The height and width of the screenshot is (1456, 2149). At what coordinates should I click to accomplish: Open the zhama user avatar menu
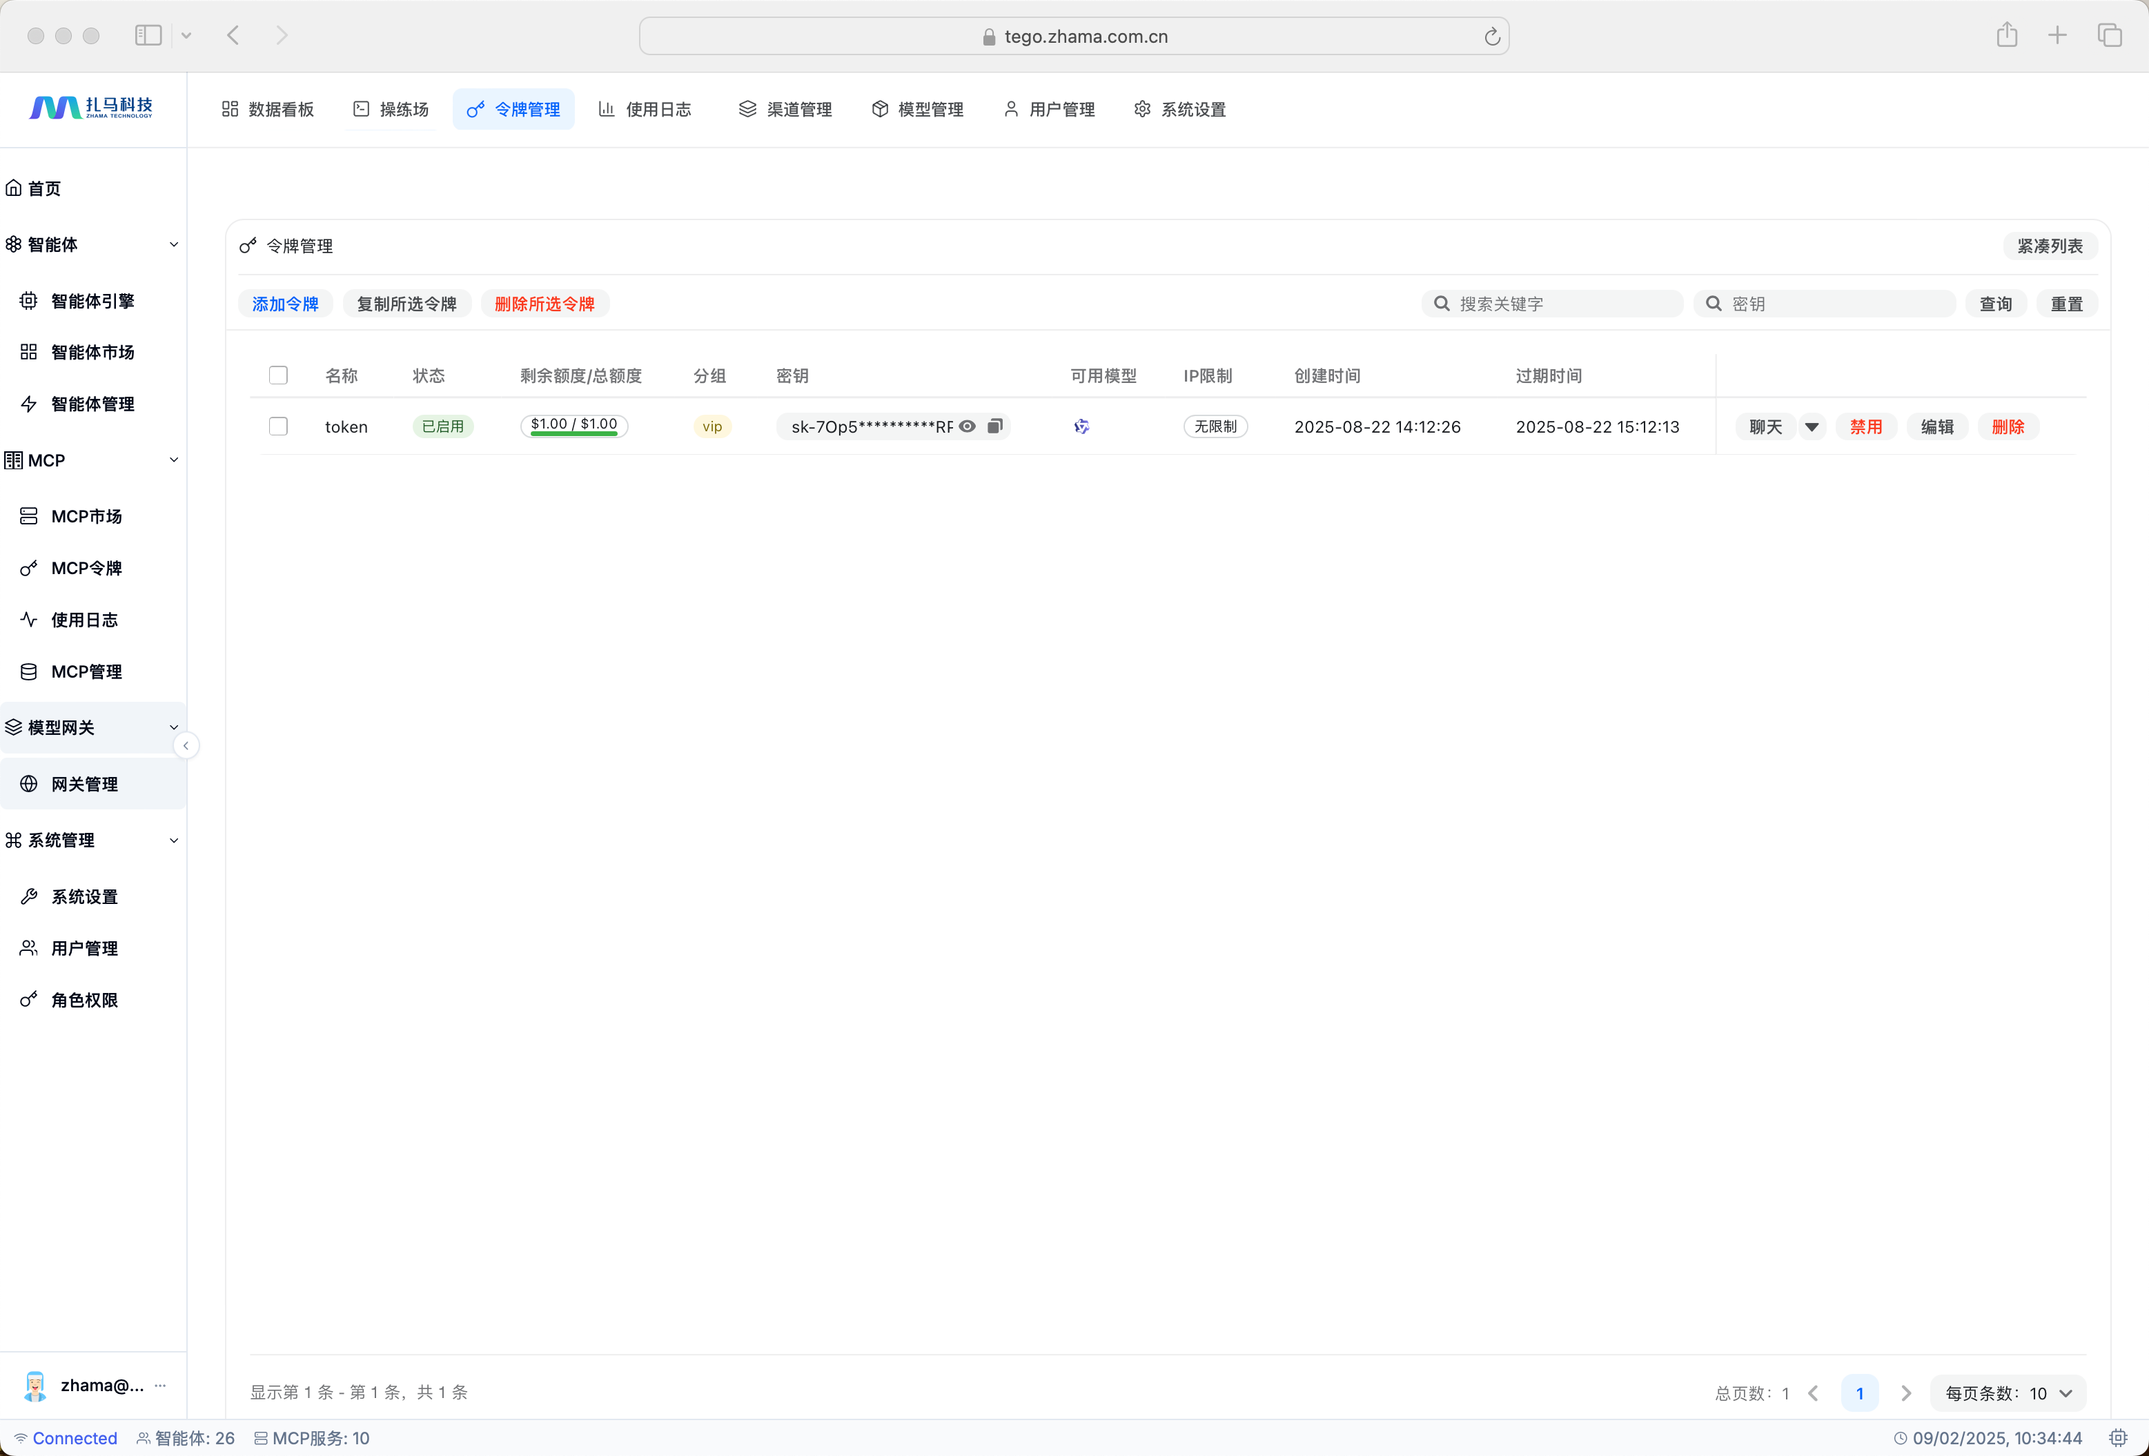point(35,1385)
